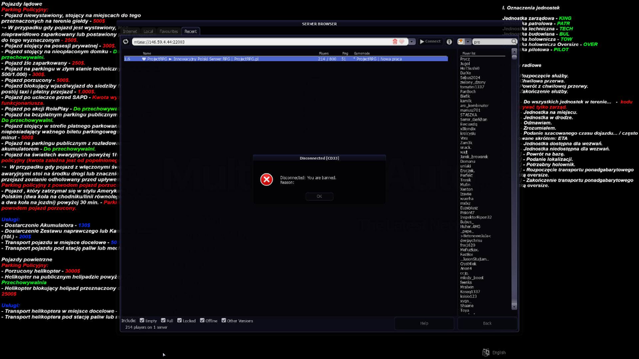The width and height of the screenshot is (639, 359).
Task: Select player 'aro_kombinator' in player list
Action: (x=474, y=105)
